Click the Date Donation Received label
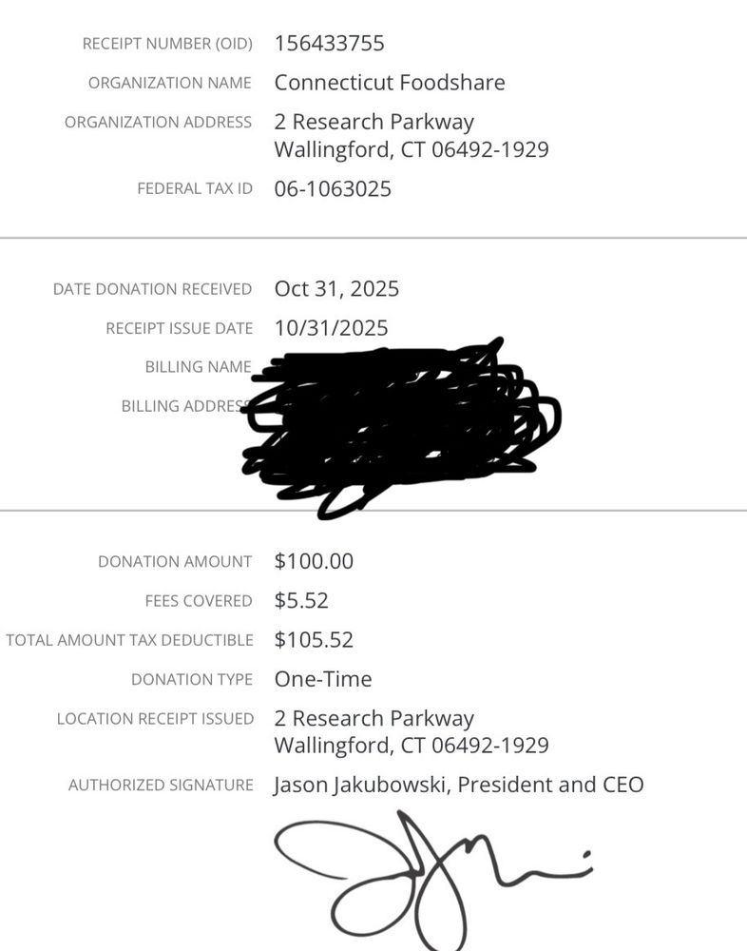Viewport: 747px width, 951px height. (x=152, y=289)
